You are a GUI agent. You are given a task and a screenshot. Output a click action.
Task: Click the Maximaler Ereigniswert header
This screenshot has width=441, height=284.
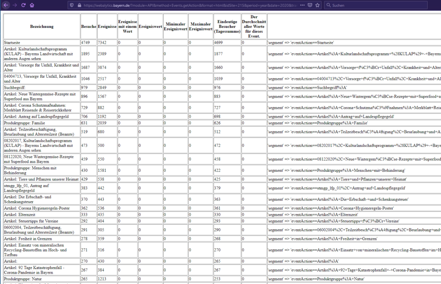tap(201, 26)
